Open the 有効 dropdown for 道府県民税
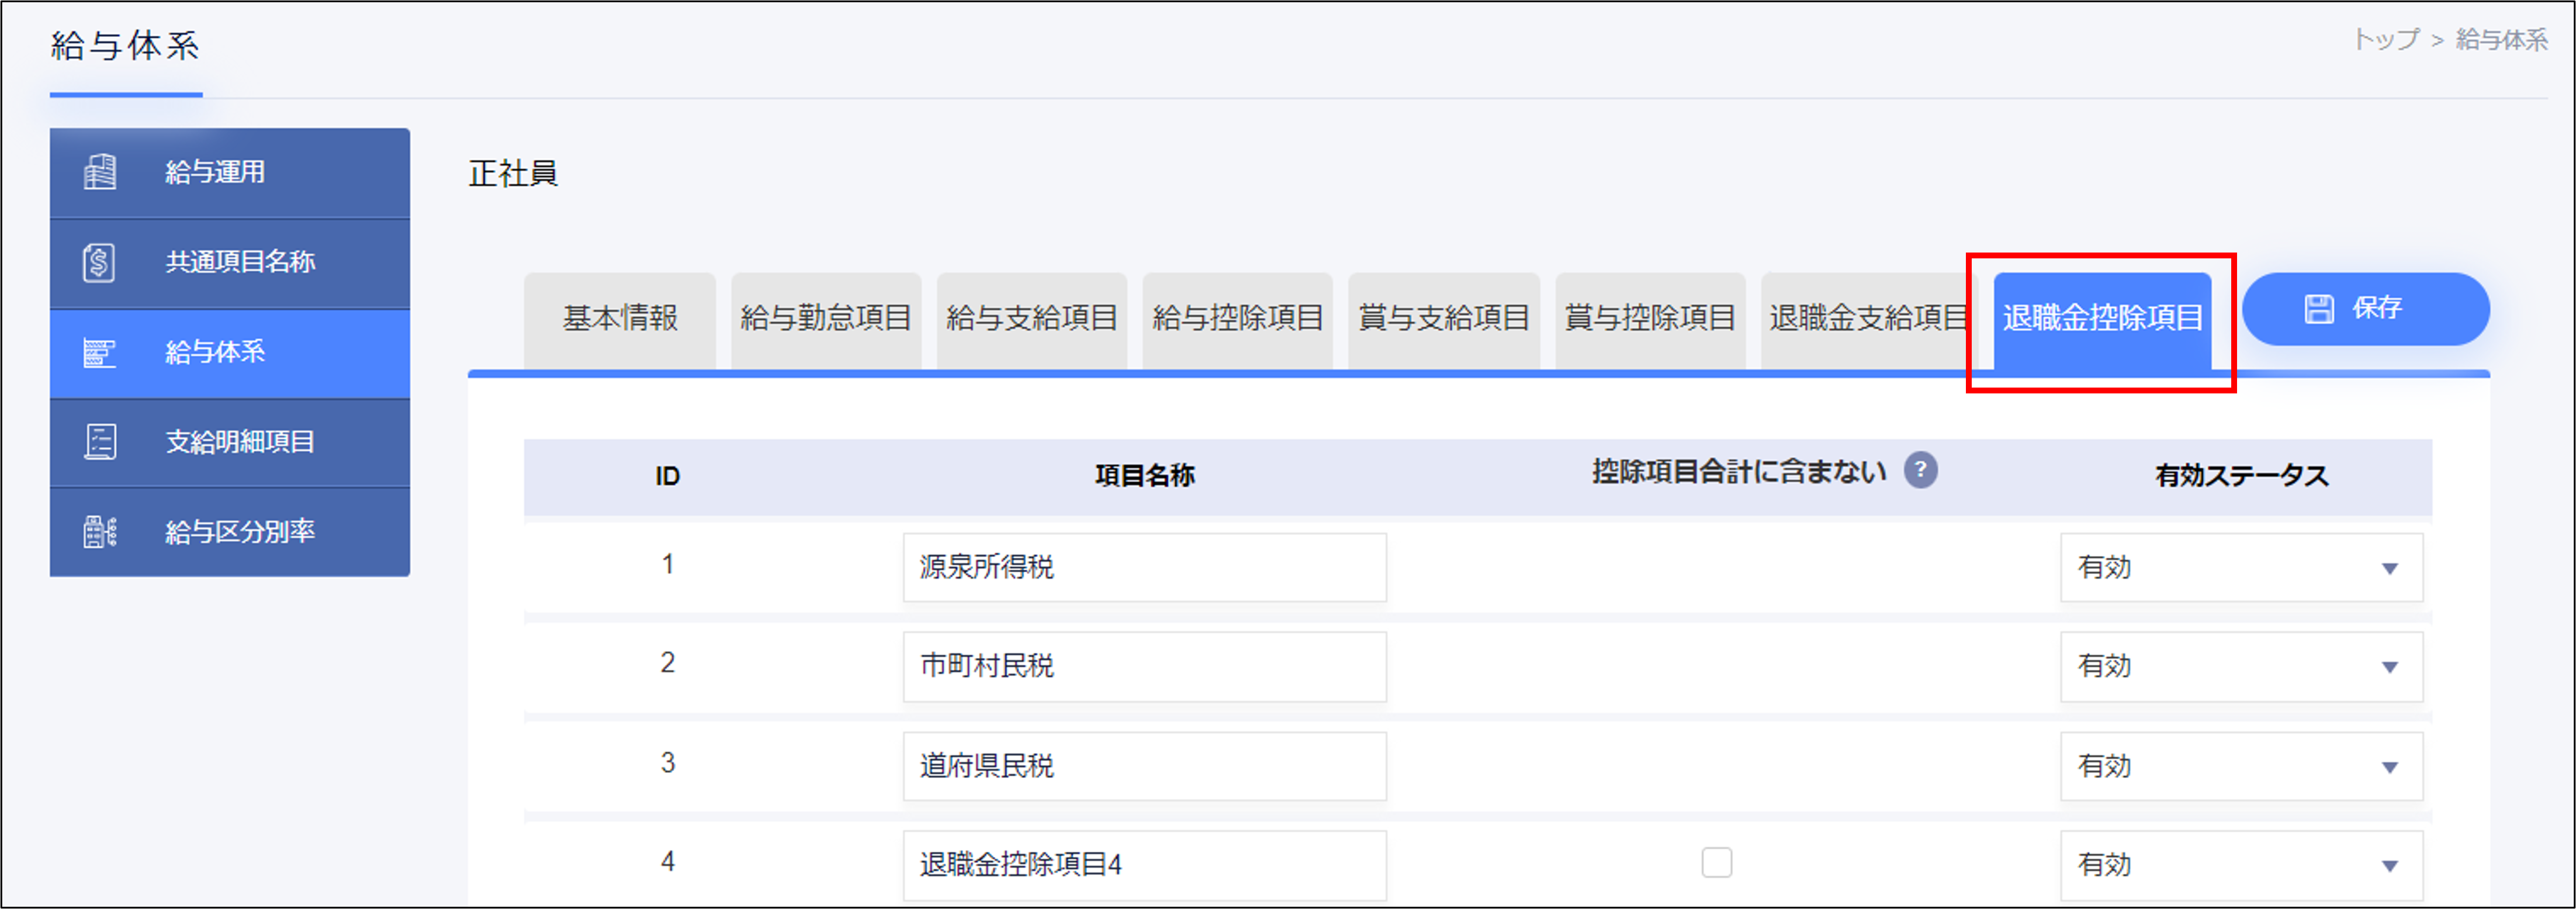This screenshot has width=2576, height=909. (2240, 766)
